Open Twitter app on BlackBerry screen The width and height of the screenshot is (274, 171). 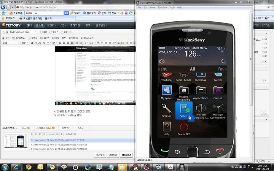(218, 77)
